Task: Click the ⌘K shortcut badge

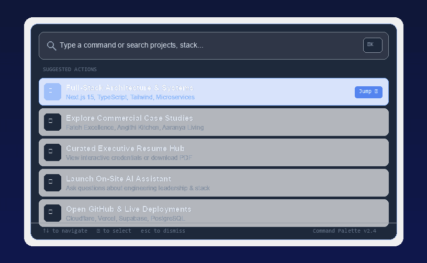Action: tap(373, 45)
